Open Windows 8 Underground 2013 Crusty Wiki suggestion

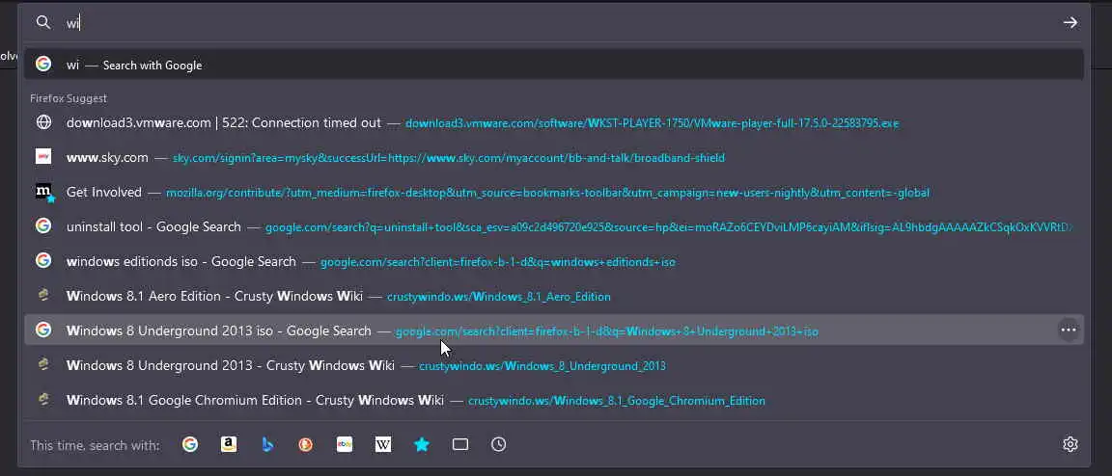click(554, 365)
